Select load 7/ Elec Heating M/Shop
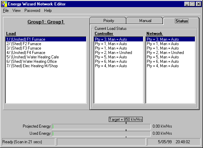 [x=46, y=66]
